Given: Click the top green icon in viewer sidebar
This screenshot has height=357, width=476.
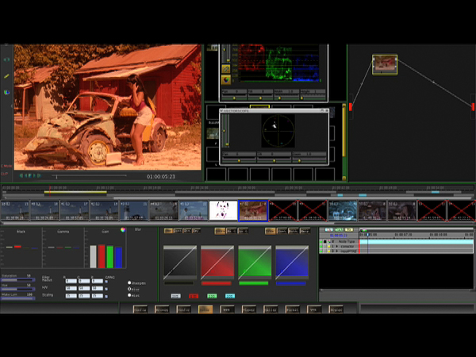Looking at the screenshot, I should pyautogui.click(x=6, y=59).
